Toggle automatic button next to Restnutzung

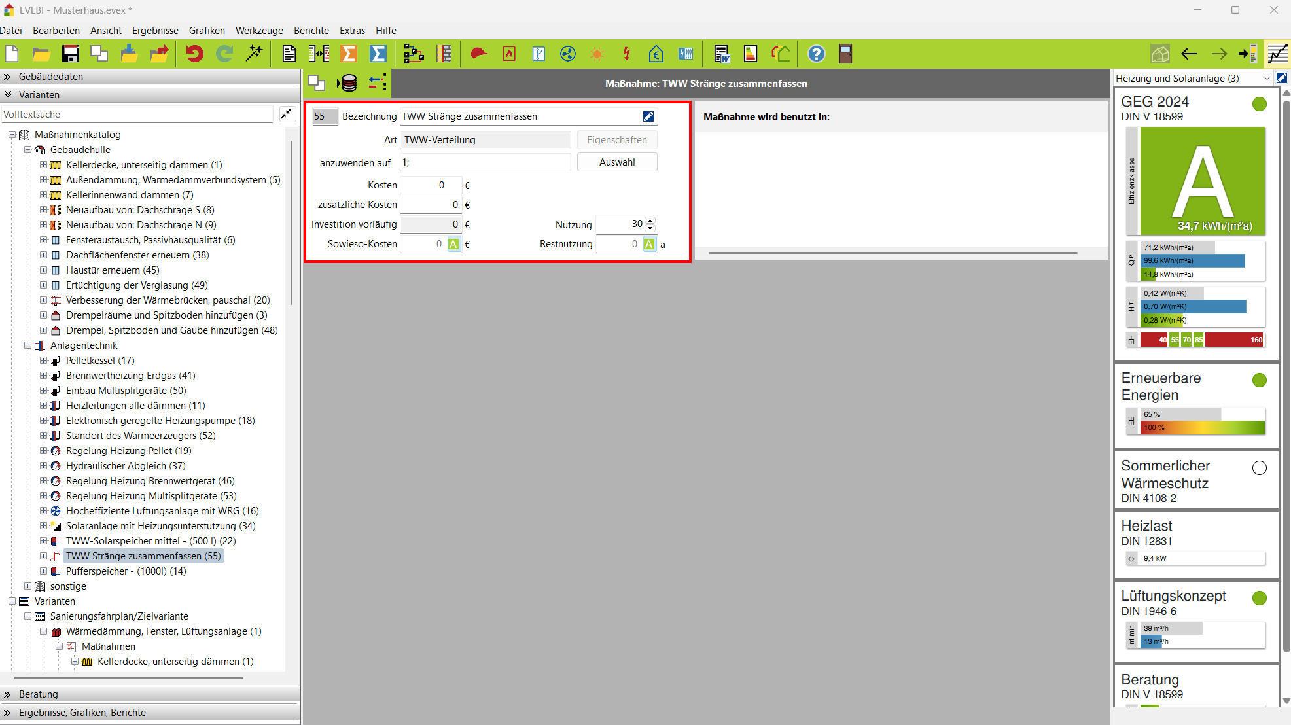648,244
